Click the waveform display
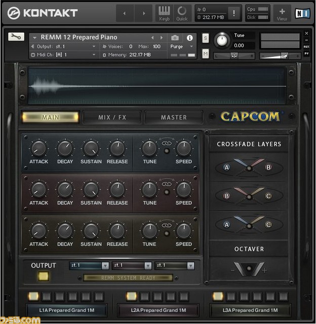Viewport: 316px width, 324px height. coord(157,86)
